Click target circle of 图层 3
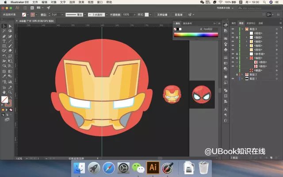This screenshot has height=177, width=283. point(277,29)
